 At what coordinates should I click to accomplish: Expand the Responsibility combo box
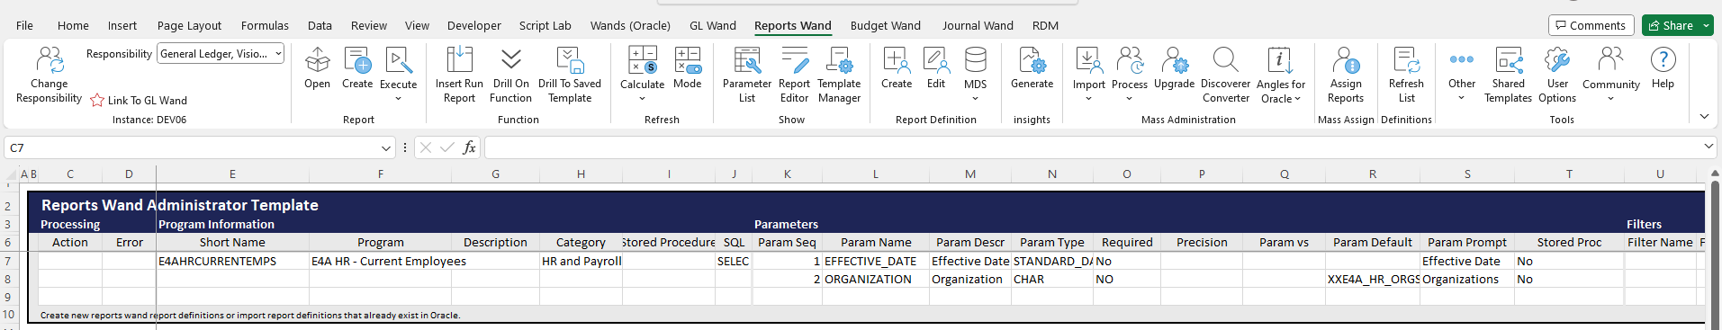tap(278, 54)
